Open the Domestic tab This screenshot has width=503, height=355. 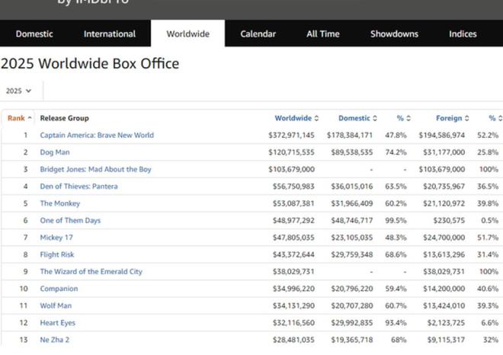coord(34,34)
